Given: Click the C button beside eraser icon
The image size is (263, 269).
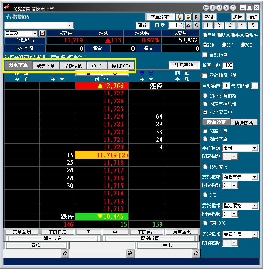Looking at the screenshot, I should coord(196,25).
